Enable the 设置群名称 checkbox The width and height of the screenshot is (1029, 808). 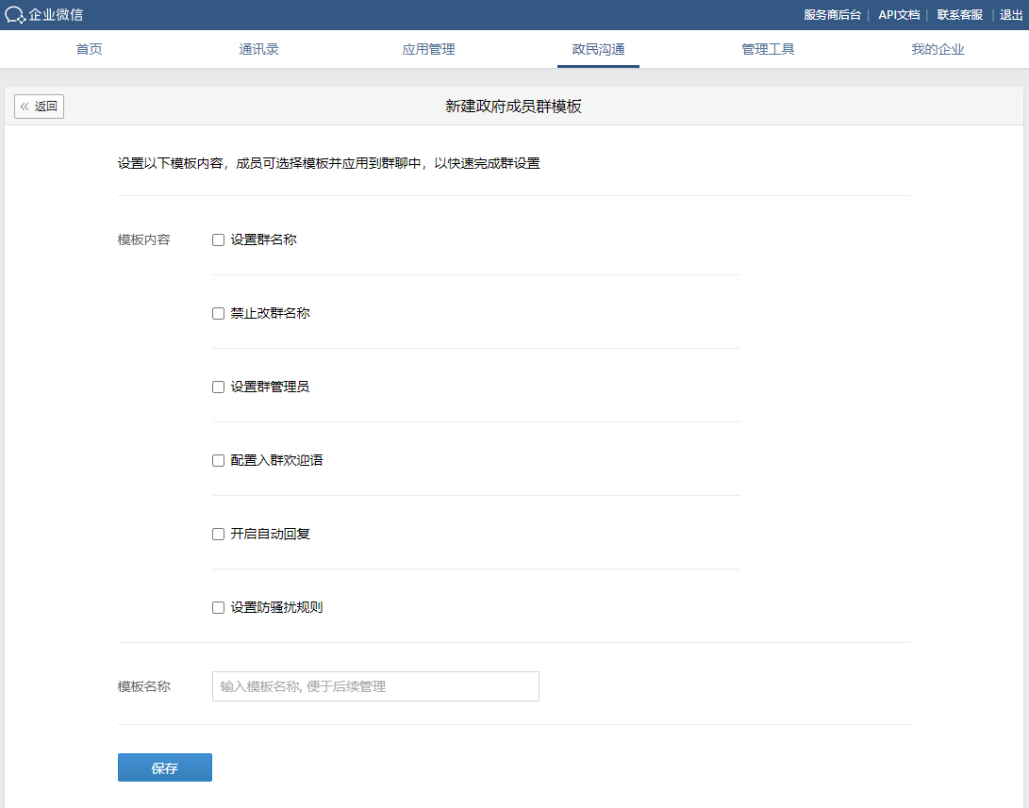(x=218, y=239)
